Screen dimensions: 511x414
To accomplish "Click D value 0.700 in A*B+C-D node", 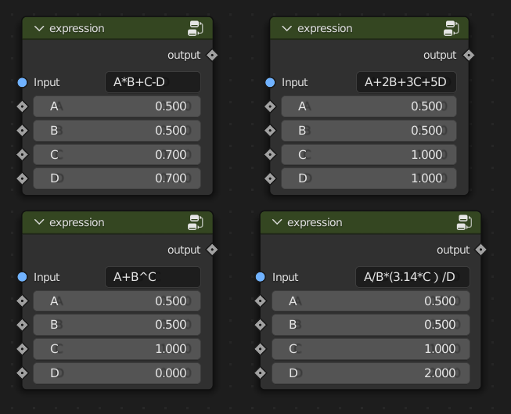I will [117, 178].
